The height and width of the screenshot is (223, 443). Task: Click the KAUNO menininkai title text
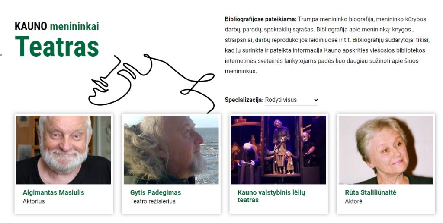click(57, 26)
